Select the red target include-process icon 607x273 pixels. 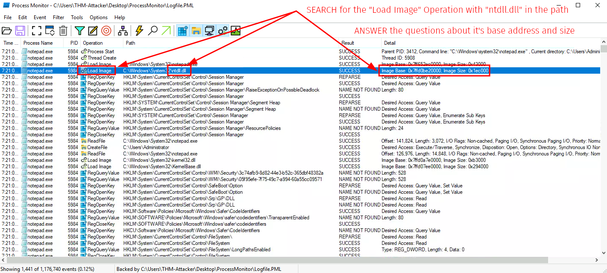(106, 31)
